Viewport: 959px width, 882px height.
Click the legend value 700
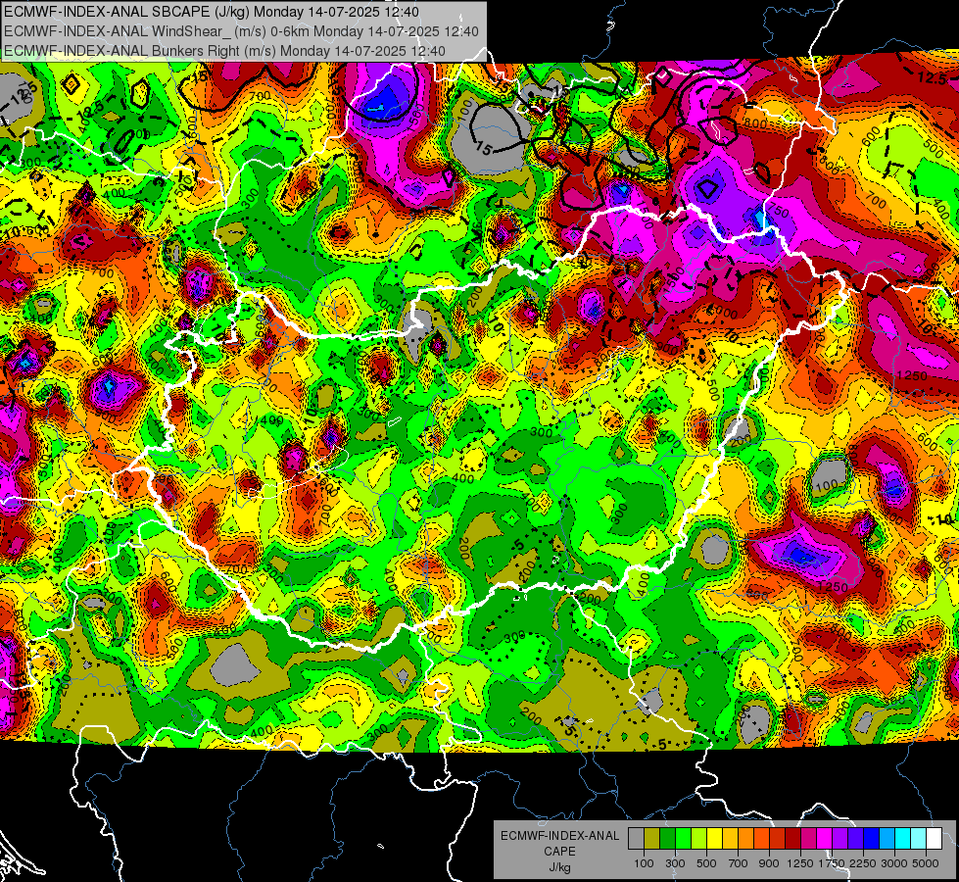click(739, 863)
